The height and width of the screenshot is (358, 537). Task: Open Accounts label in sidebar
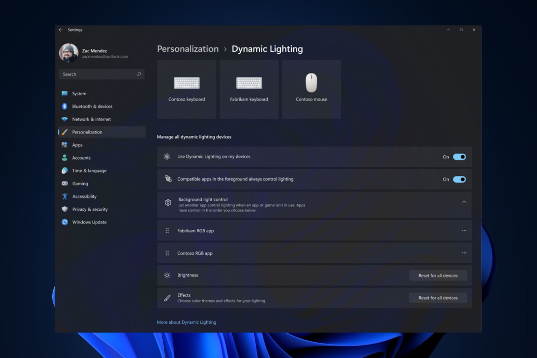[x=81, y=158]
